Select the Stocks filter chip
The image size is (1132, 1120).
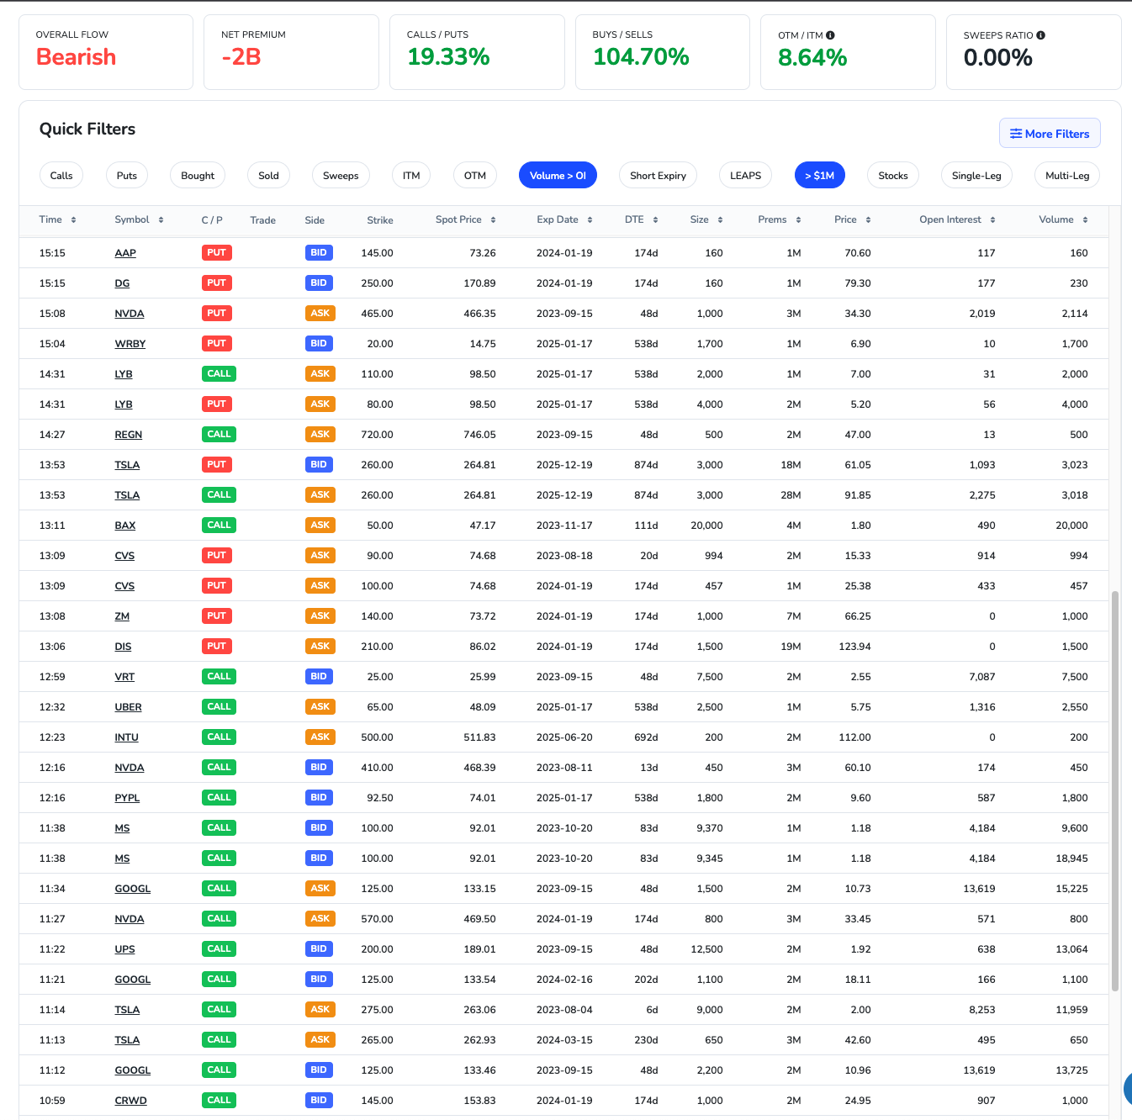click(x=892, y=175)
